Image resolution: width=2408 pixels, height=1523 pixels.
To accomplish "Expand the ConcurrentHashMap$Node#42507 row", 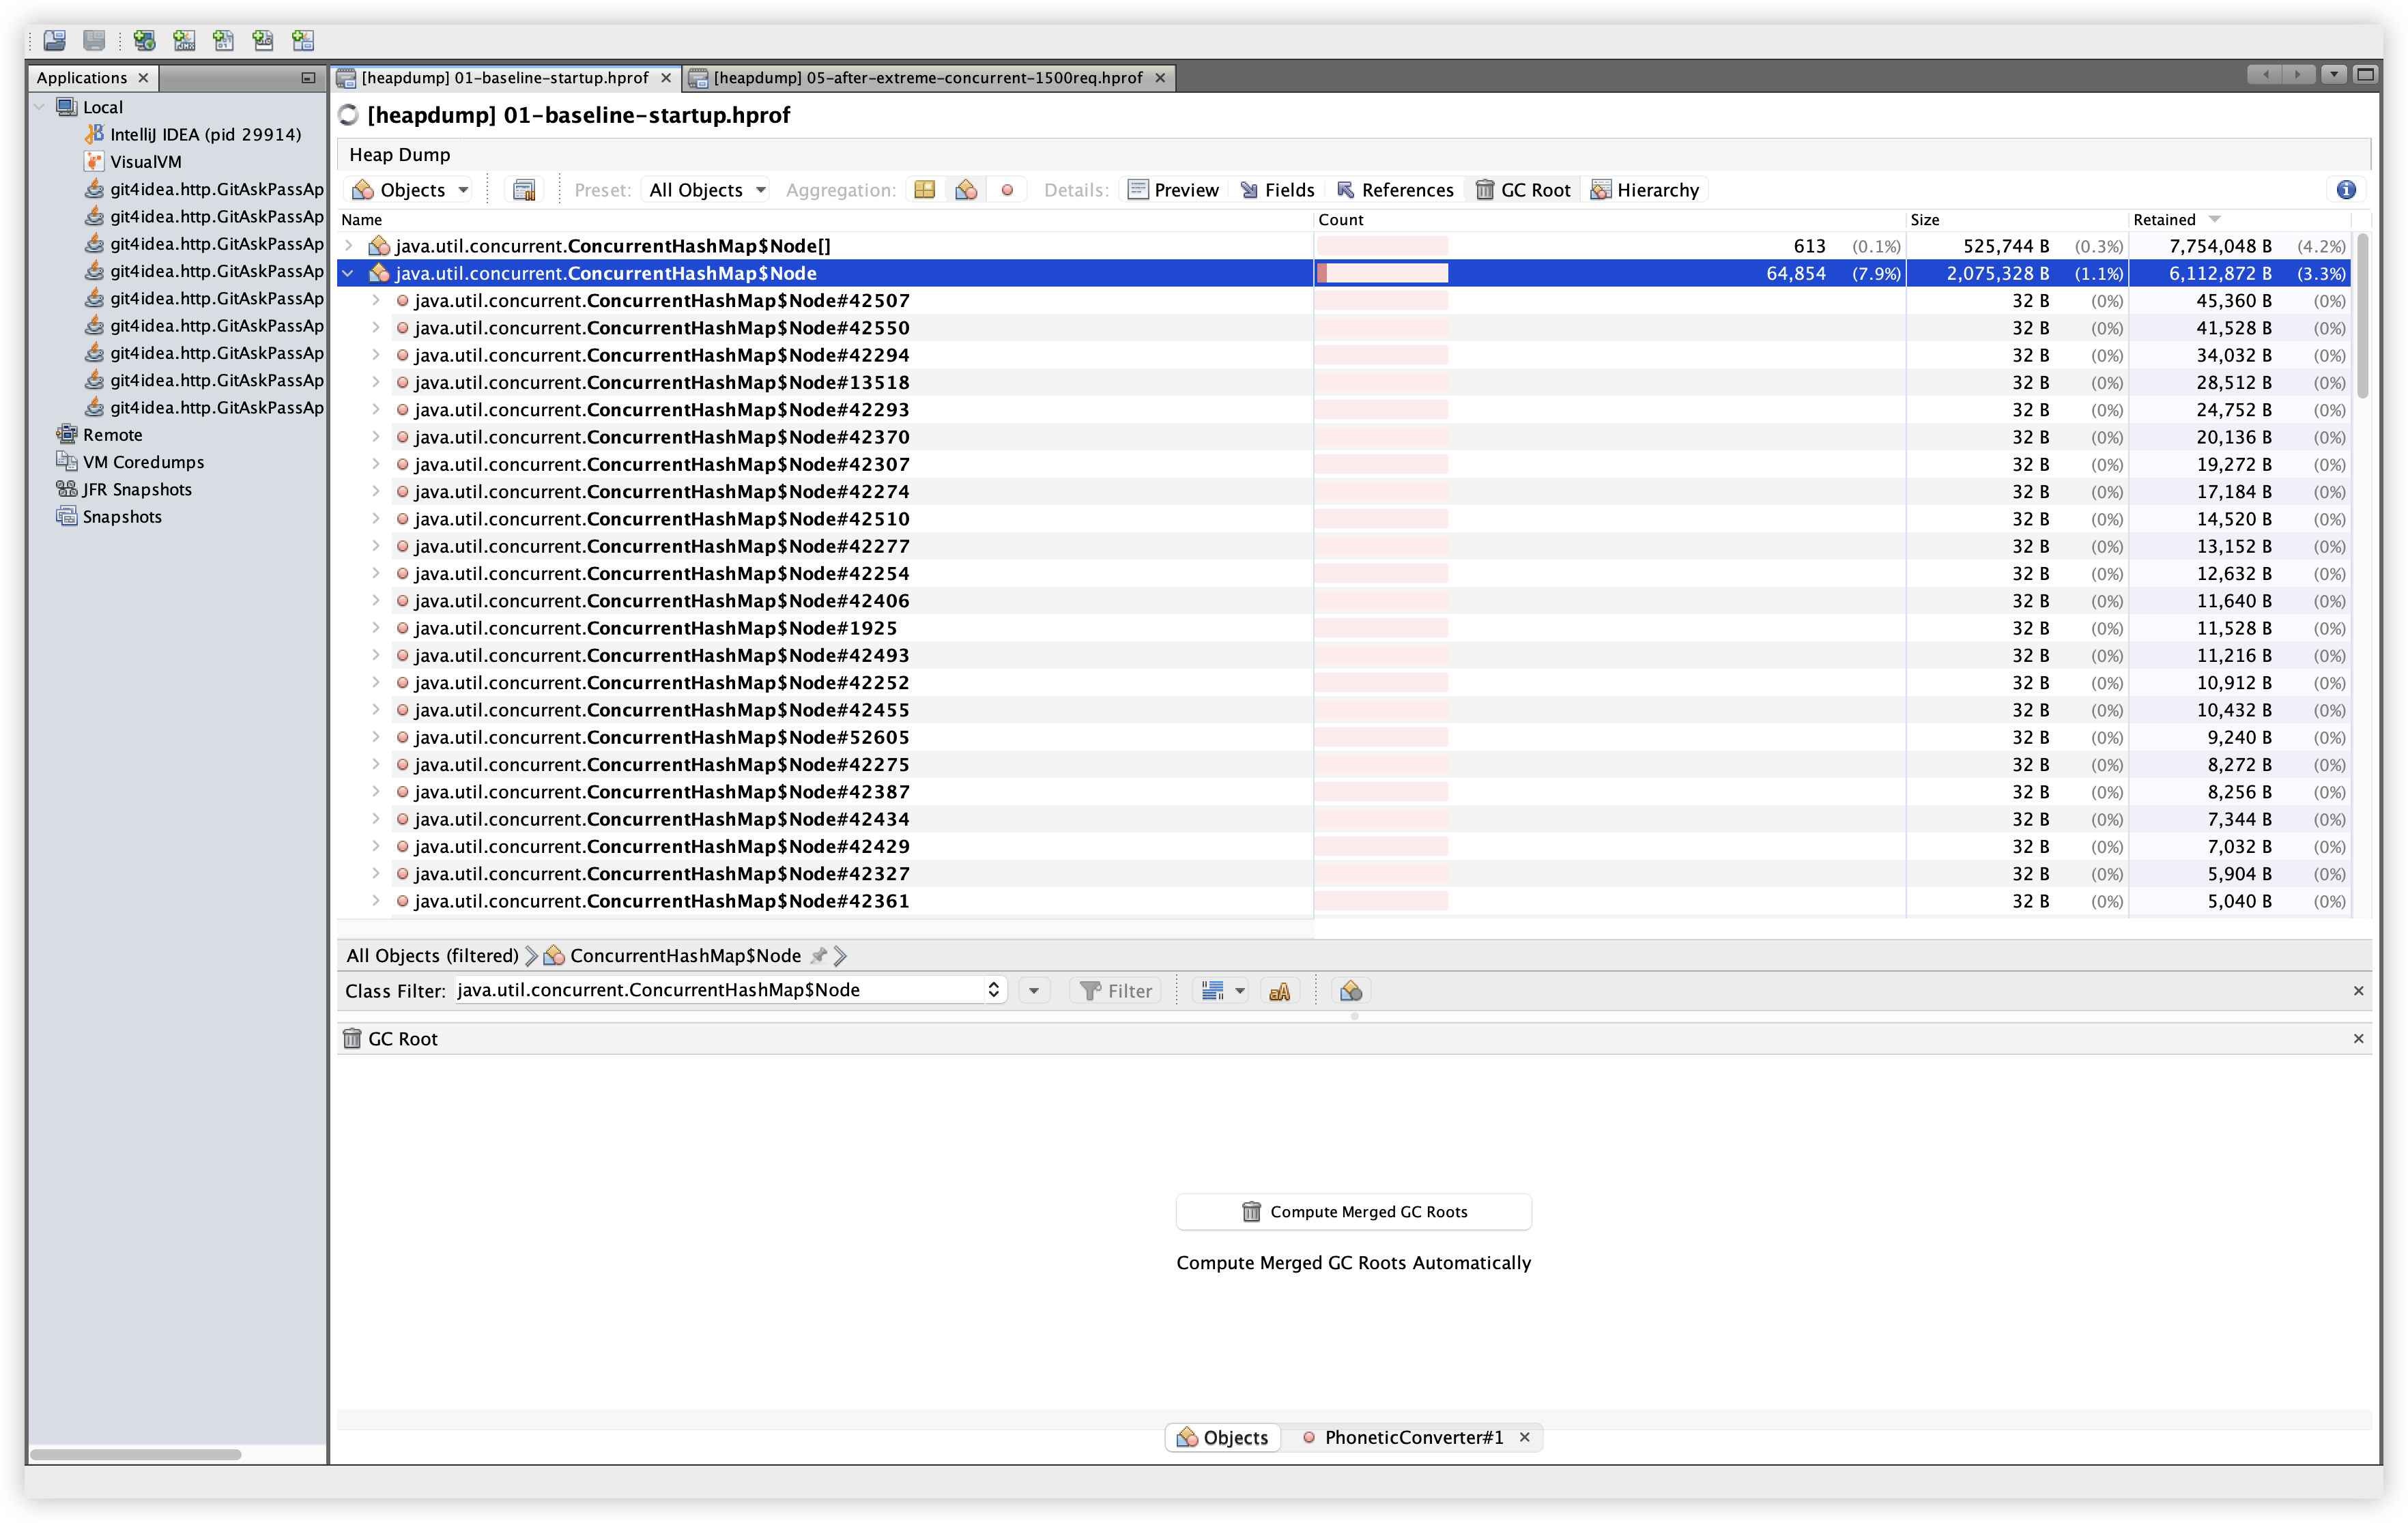I will coord(376,301).
